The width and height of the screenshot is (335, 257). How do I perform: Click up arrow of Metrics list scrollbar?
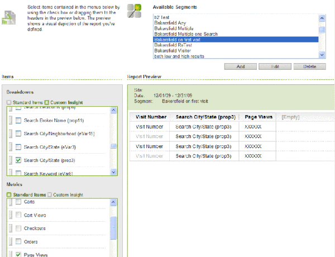[113, 202]
